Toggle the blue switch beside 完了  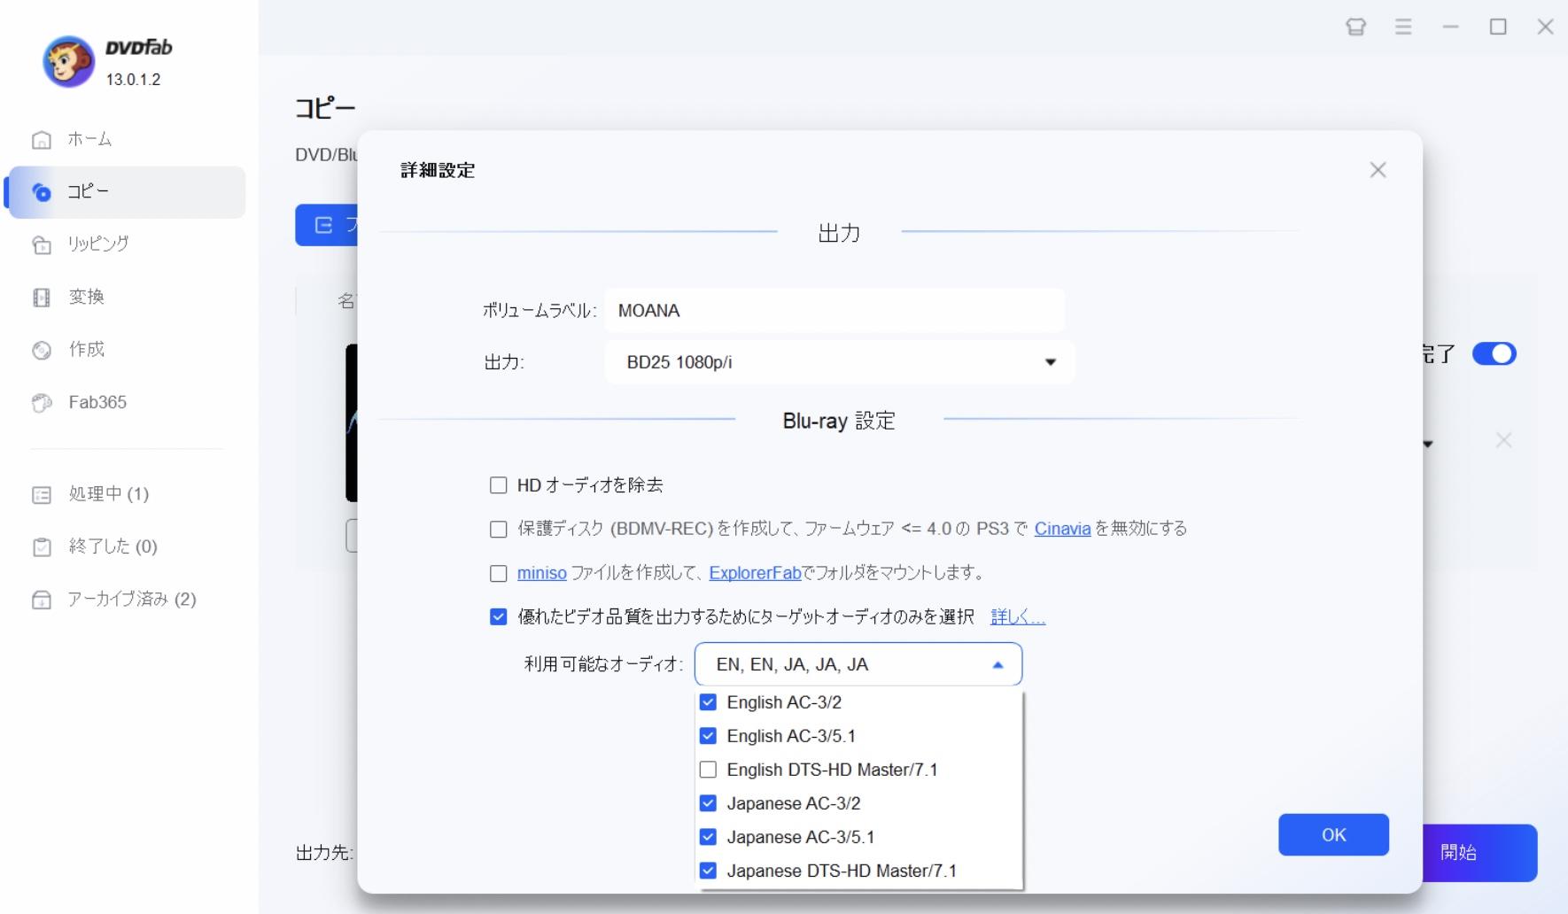pos(1494,354)
